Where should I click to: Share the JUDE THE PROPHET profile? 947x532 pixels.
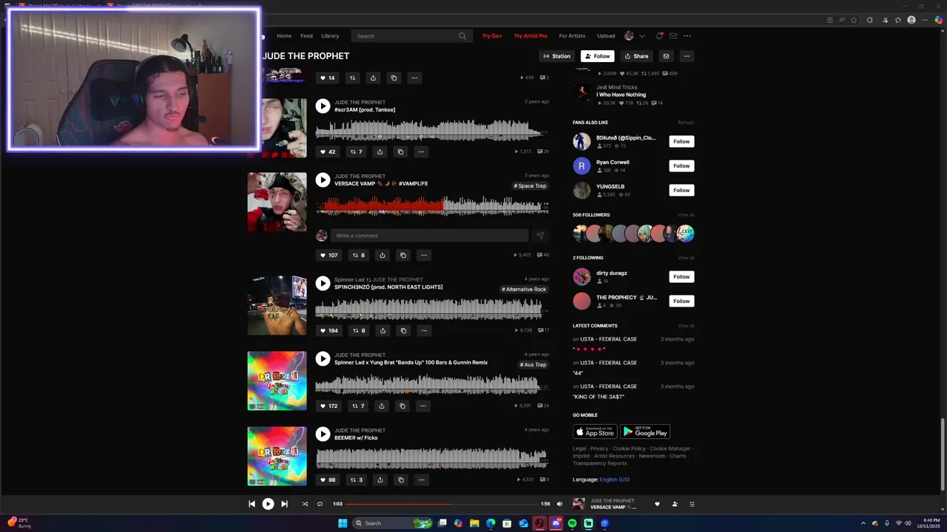coord(636,56)
